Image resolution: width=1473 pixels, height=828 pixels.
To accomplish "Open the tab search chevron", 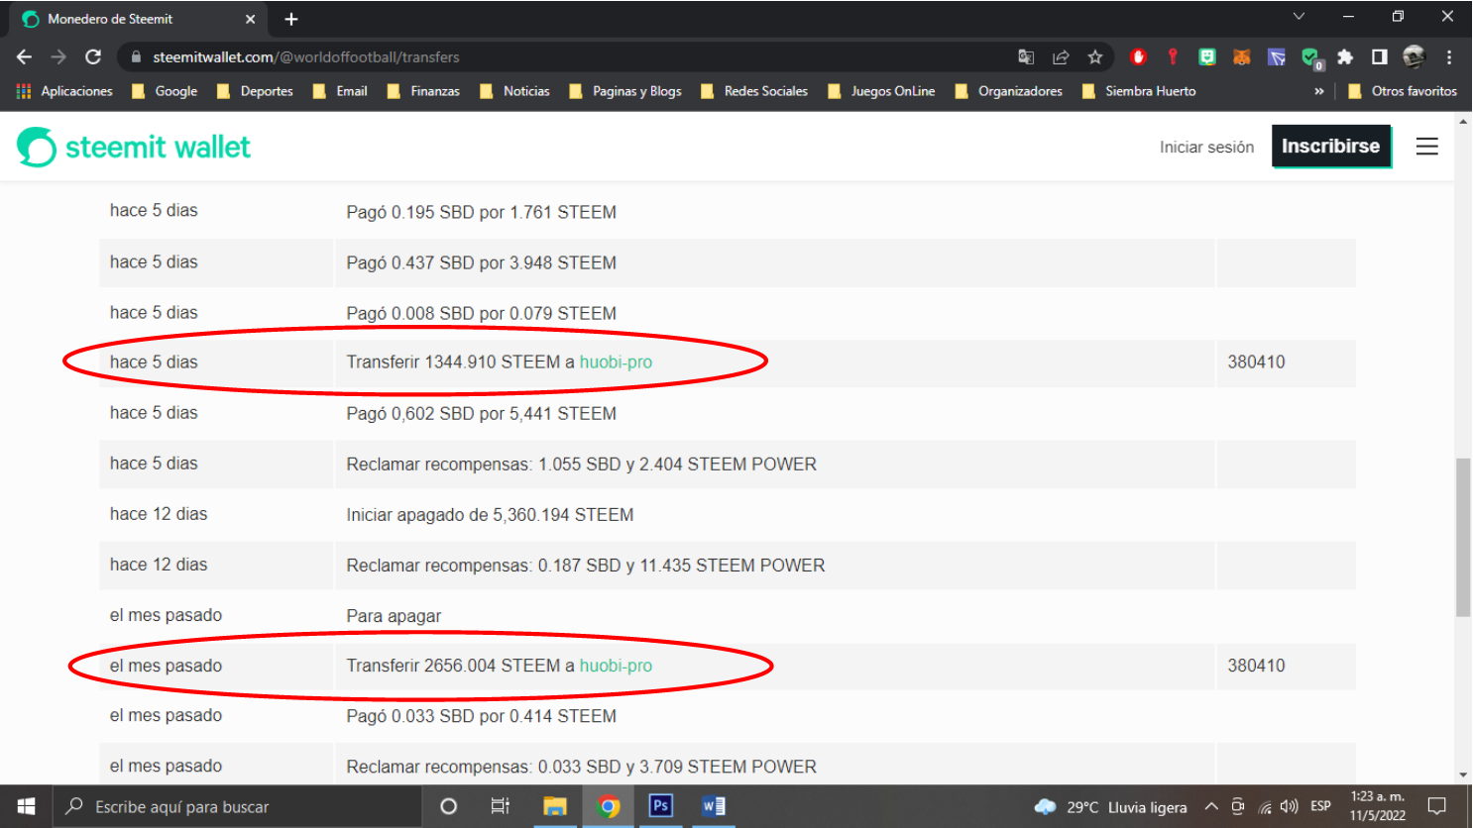I will (x=1299, y=17).
